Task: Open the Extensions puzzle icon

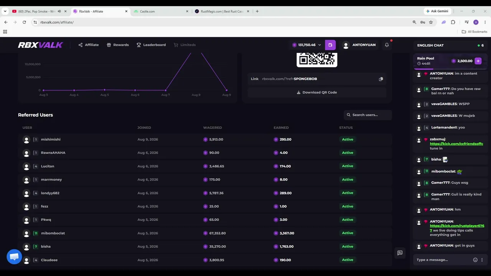Action: [x=453, y=22]
